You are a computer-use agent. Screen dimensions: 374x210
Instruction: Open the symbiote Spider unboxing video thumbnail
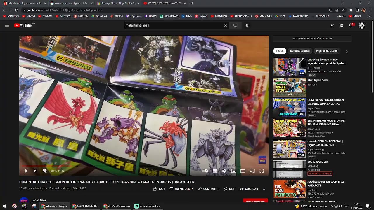pos(290,67)
